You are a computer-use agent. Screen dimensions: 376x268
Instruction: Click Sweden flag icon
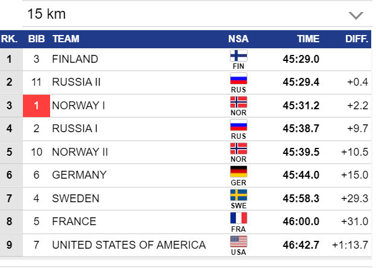coord(238,194)
